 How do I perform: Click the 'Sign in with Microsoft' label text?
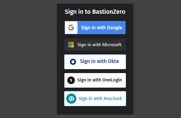[99, 45]
